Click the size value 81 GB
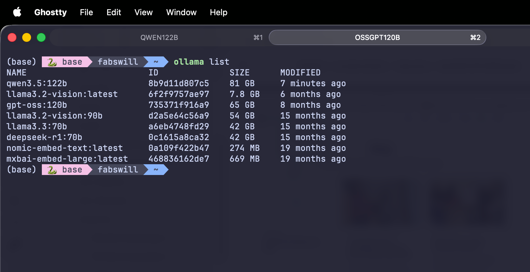Image resolution: width=530 pixels, height=272 pixels. 242,83
